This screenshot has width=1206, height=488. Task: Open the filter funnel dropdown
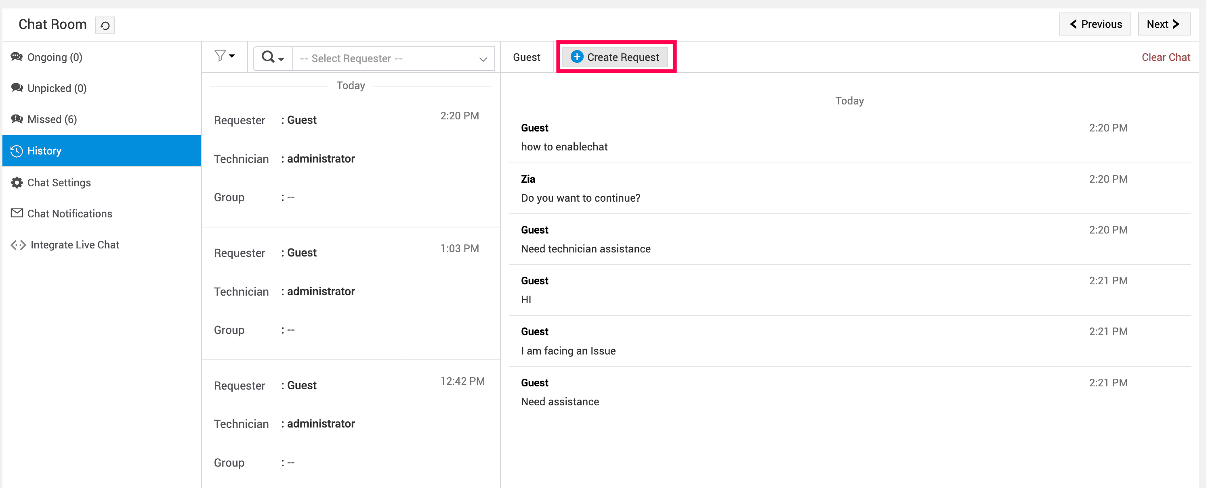[225, 56]
